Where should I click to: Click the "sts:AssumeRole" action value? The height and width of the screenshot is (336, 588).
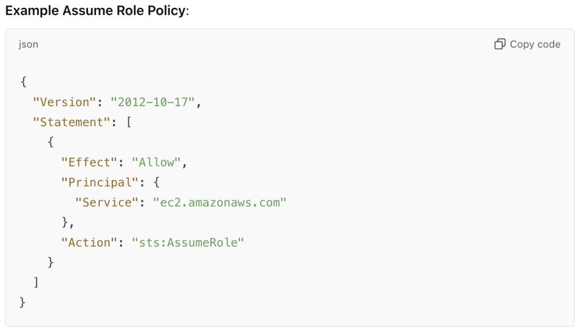click(188, 243)
